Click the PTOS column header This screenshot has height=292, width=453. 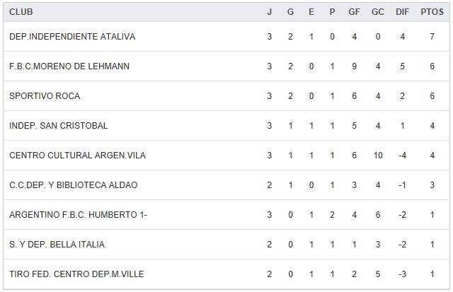pyautogui.click(x=431, y=12)
